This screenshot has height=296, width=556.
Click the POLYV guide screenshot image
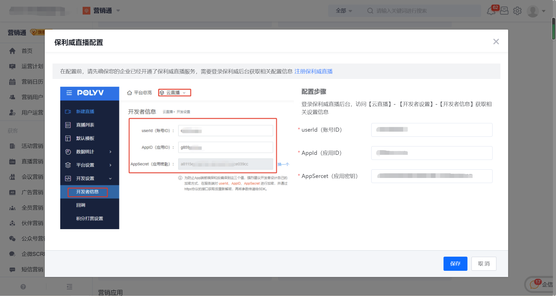pos(177,158)
